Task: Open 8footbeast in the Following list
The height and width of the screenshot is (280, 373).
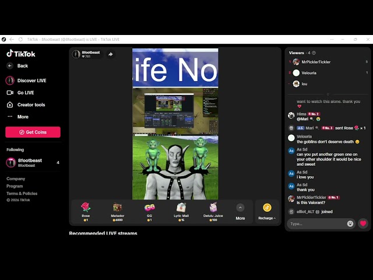Action: 33,162
